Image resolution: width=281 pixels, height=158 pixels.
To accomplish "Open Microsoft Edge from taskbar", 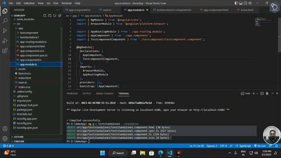I will pyautogui.click(x=161, y=153).
